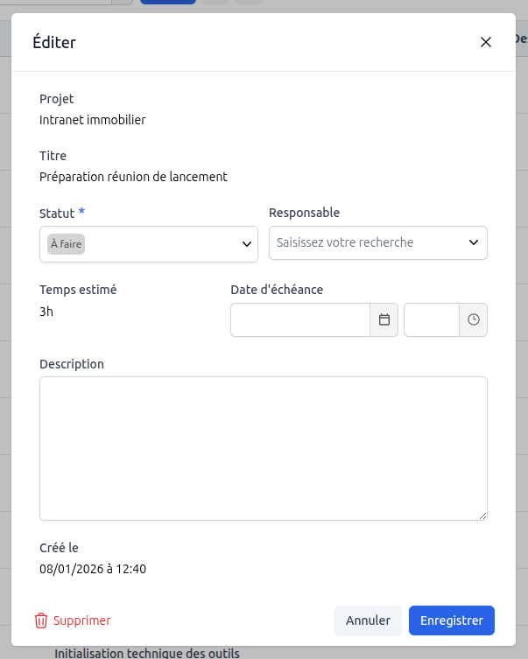Click the Date d'échéance label

(277, 290)
